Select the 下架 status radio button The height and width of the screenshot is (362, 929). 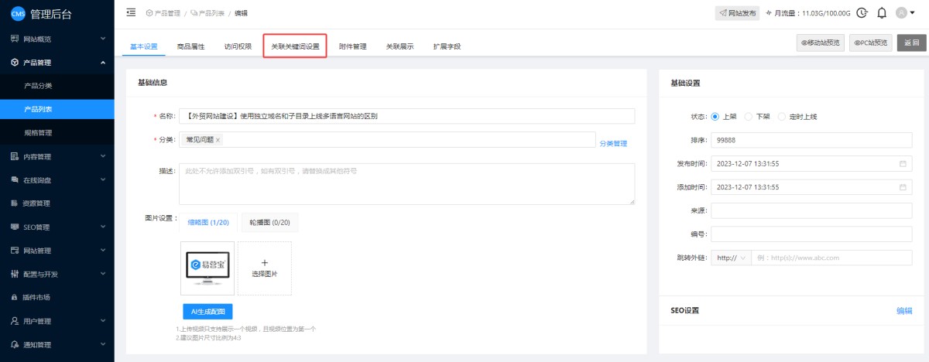(x=748, y=117)
